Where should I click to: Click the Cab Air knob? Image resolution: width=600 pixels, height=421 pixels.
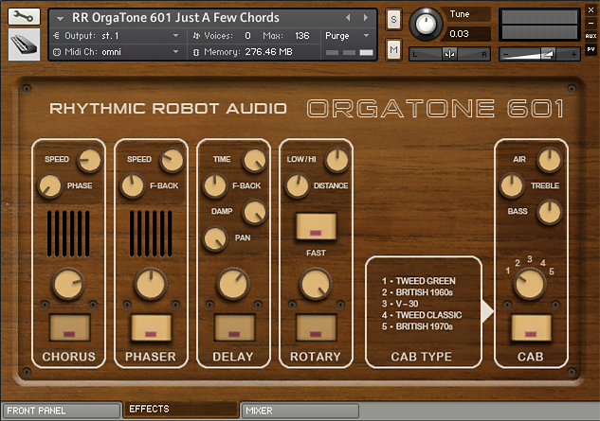point(549,160)
